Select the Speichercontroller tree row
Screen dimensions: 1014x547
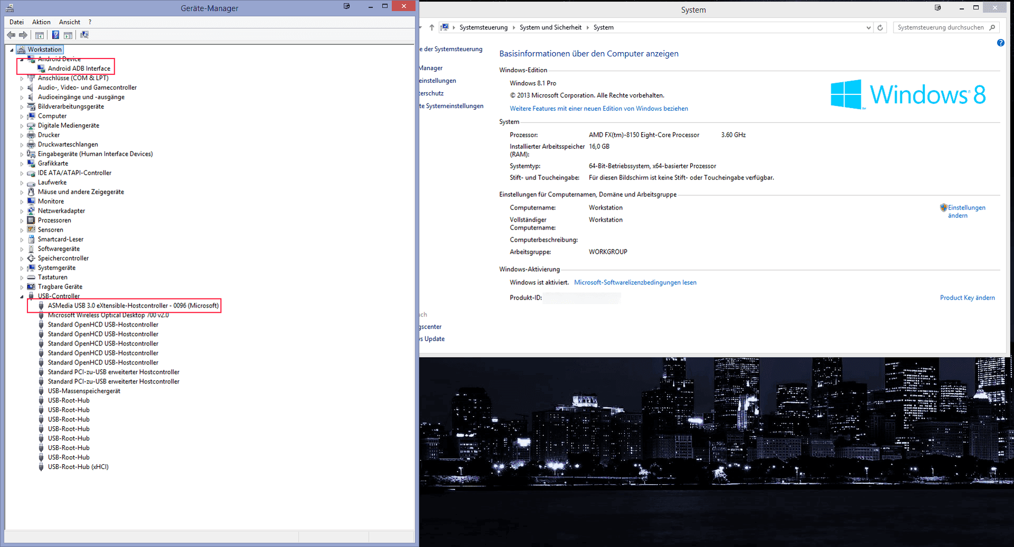pyautogui.click(x=63, y=258)
